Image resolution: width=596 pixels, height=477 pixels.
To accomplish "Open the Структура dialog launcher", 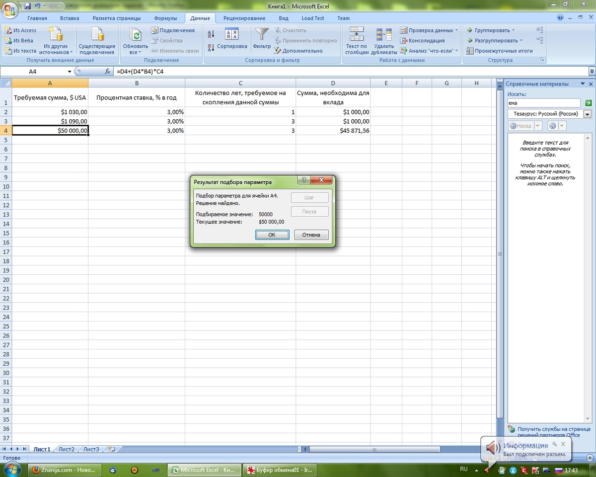I will pyautogui.click(x=542, y=60).
